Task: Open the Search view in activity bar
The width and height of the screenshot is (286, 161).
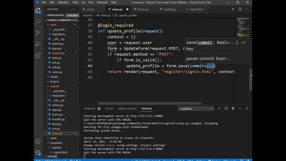Action: coord(38,21)
